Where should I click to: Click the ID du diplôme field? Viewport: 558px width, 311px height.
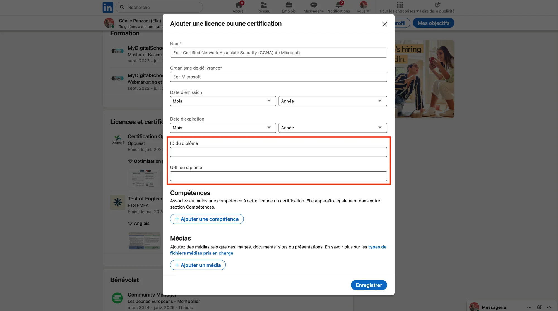[278, 152]
